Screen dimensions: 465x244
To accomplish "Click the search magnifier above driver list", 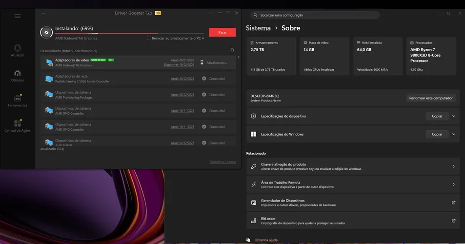I will pos(232,50).
